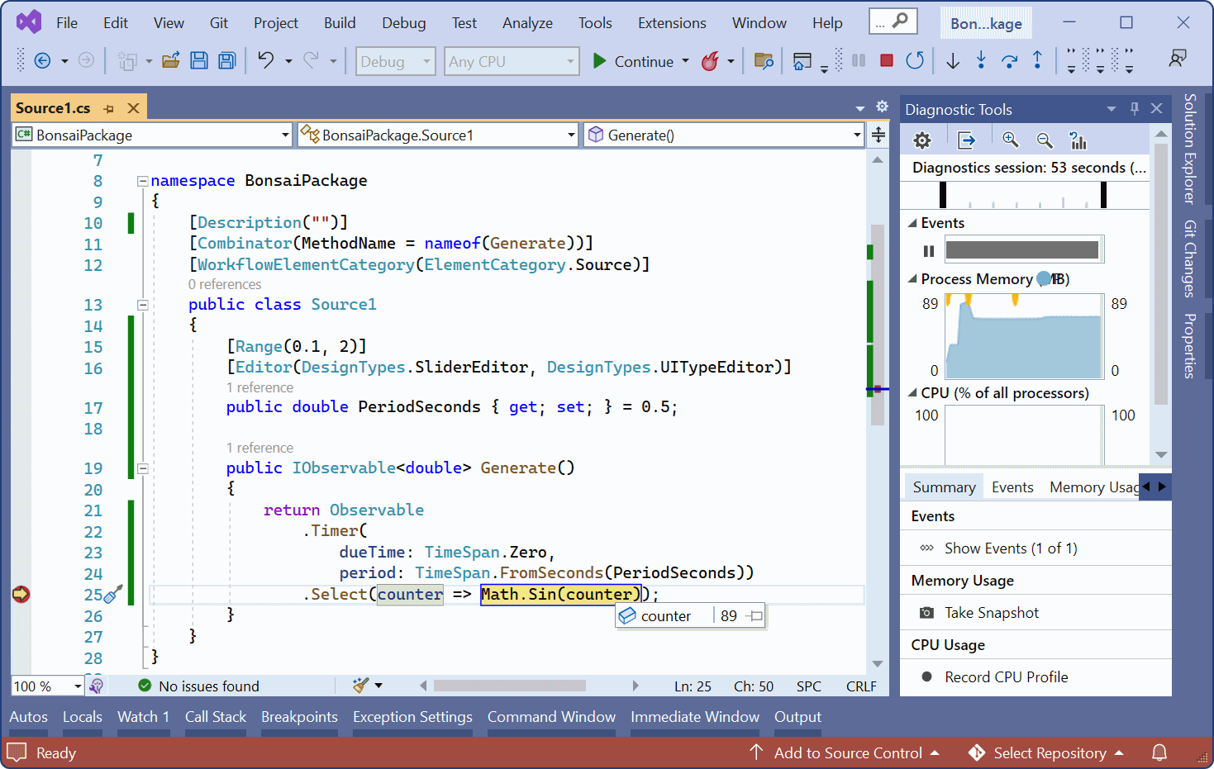Collapse the class Source1 block

point(142,305)
